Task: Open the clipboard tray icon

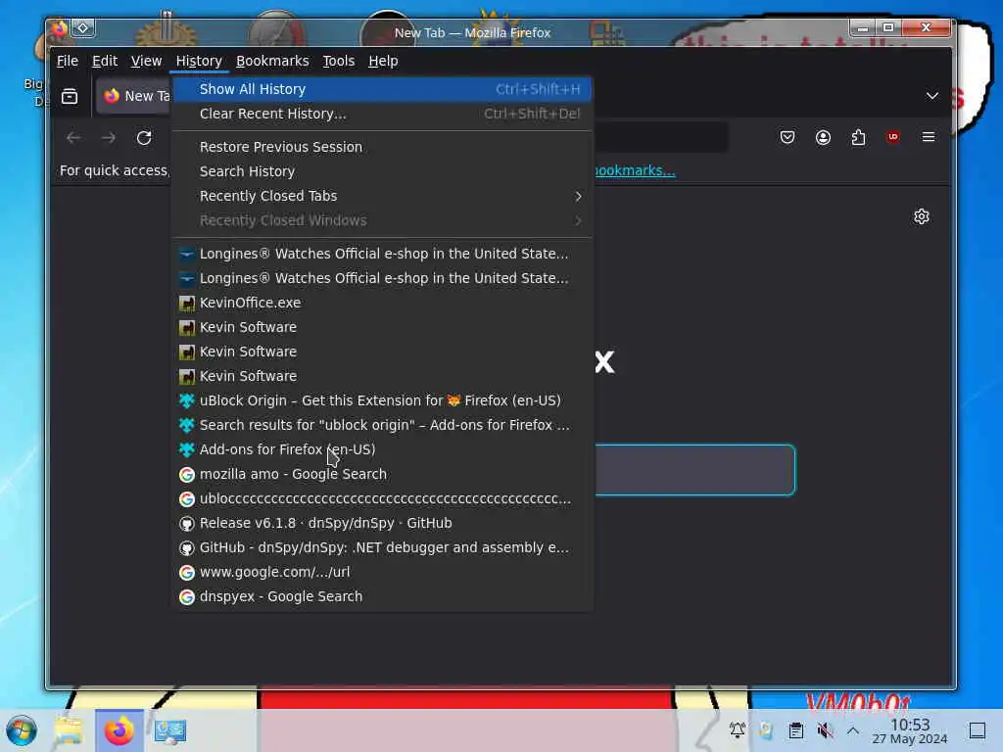Action: tap(795, 730)
